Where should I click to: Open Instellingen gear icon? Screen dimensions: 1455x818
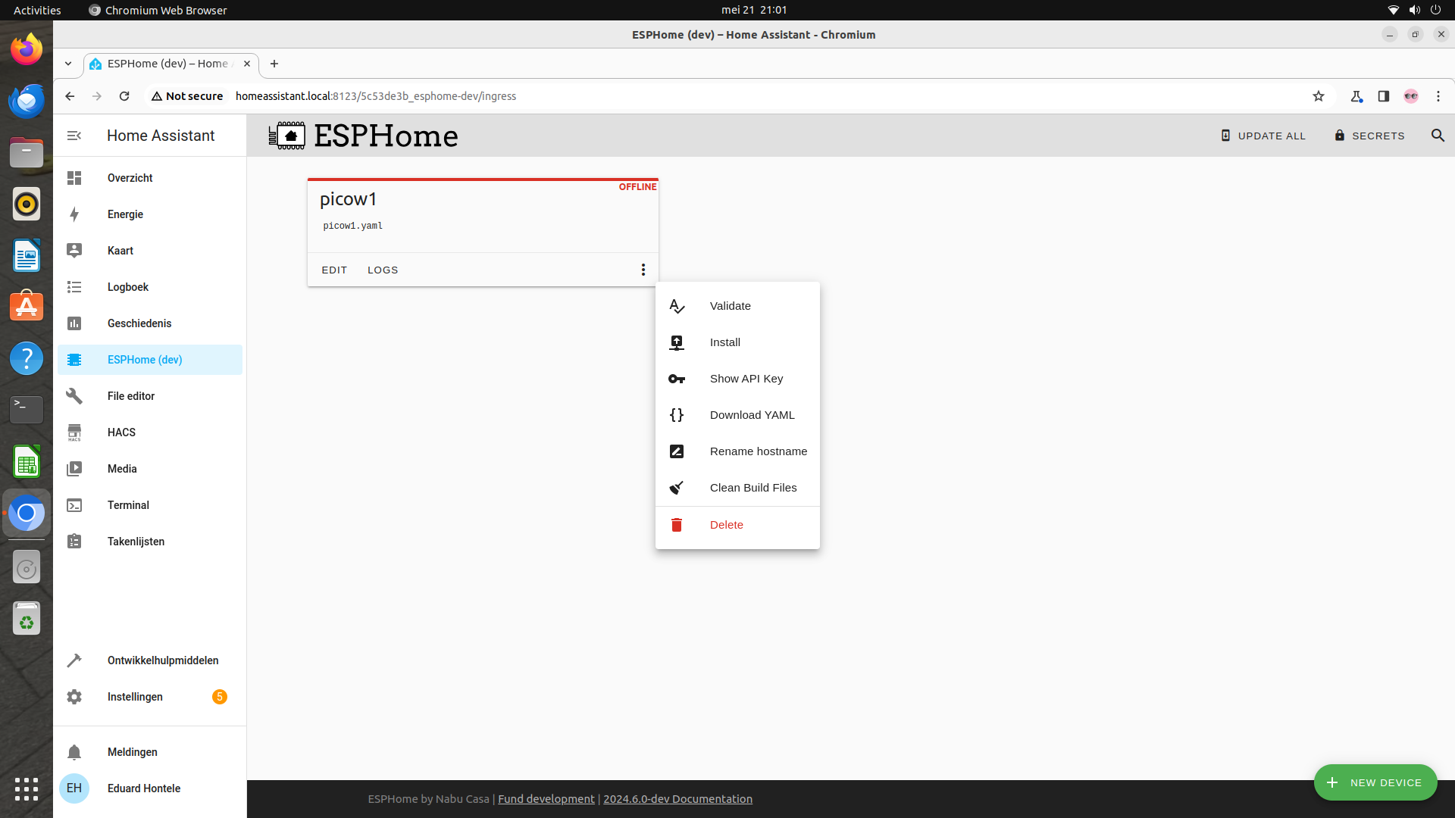[x=74, y=697]
